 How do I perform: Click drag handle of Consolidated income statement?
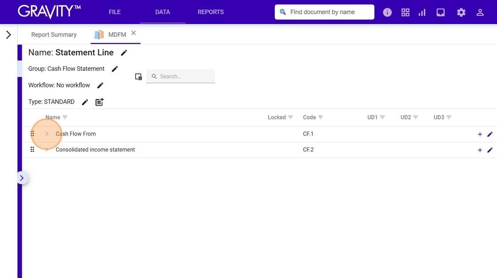32,149
